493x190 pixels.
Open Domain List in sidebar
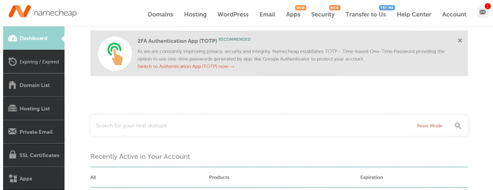point(34,85)
